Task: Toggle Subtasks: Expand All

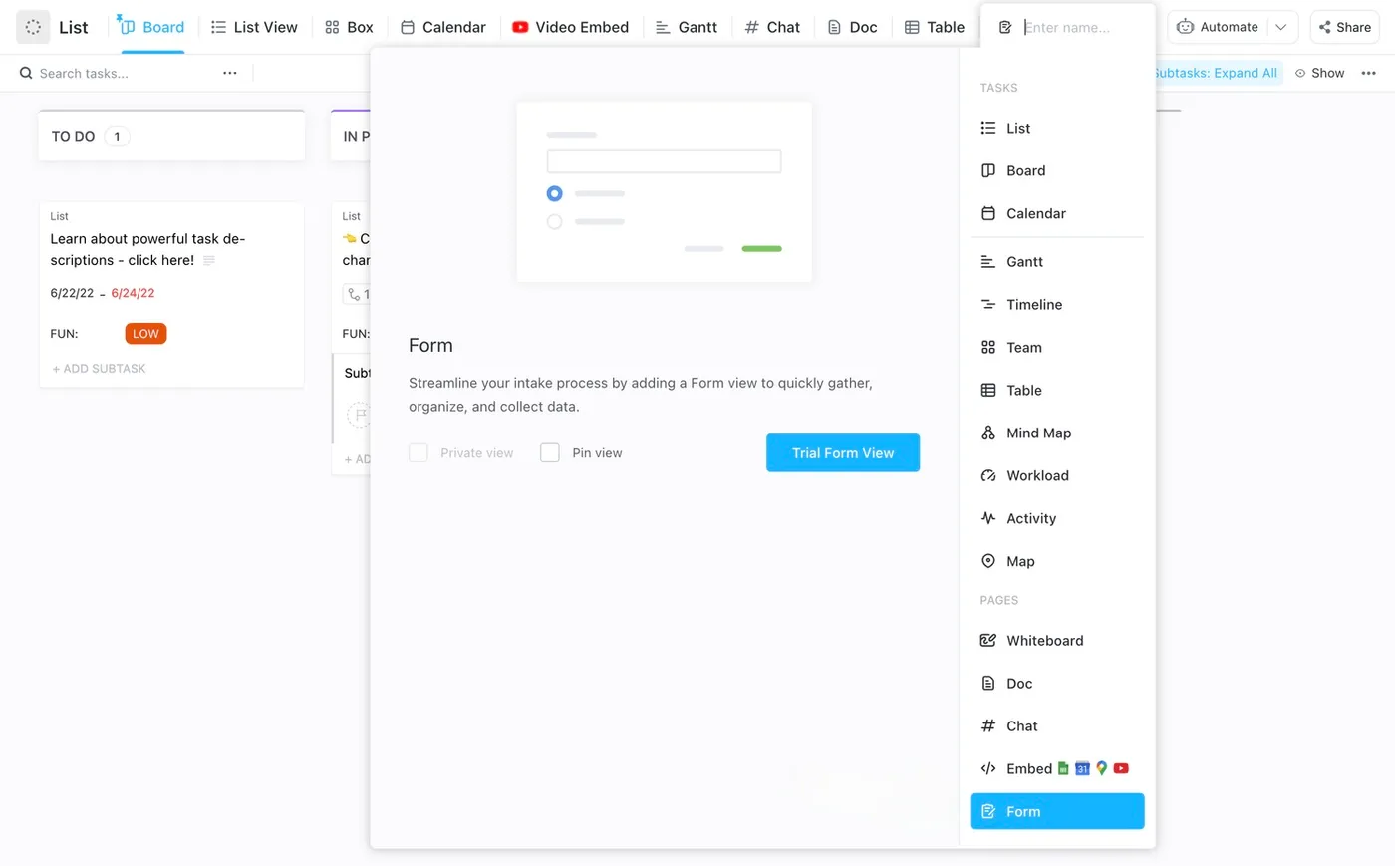Action: tap(1216, 73)
